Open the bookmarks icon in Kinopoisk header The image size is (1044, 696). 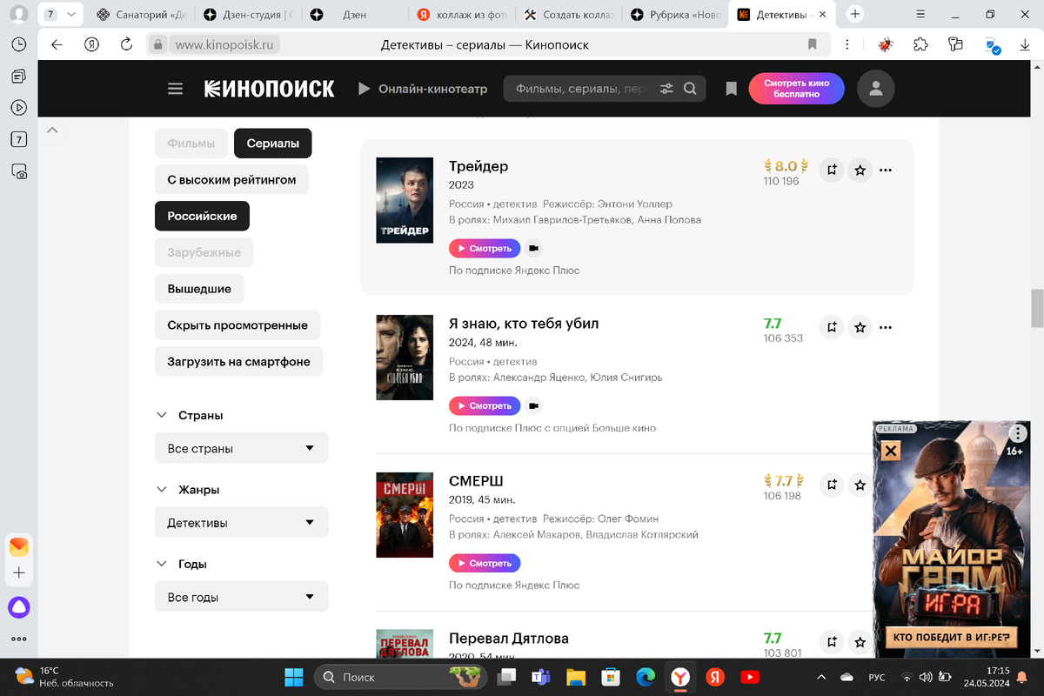(732, 89)
